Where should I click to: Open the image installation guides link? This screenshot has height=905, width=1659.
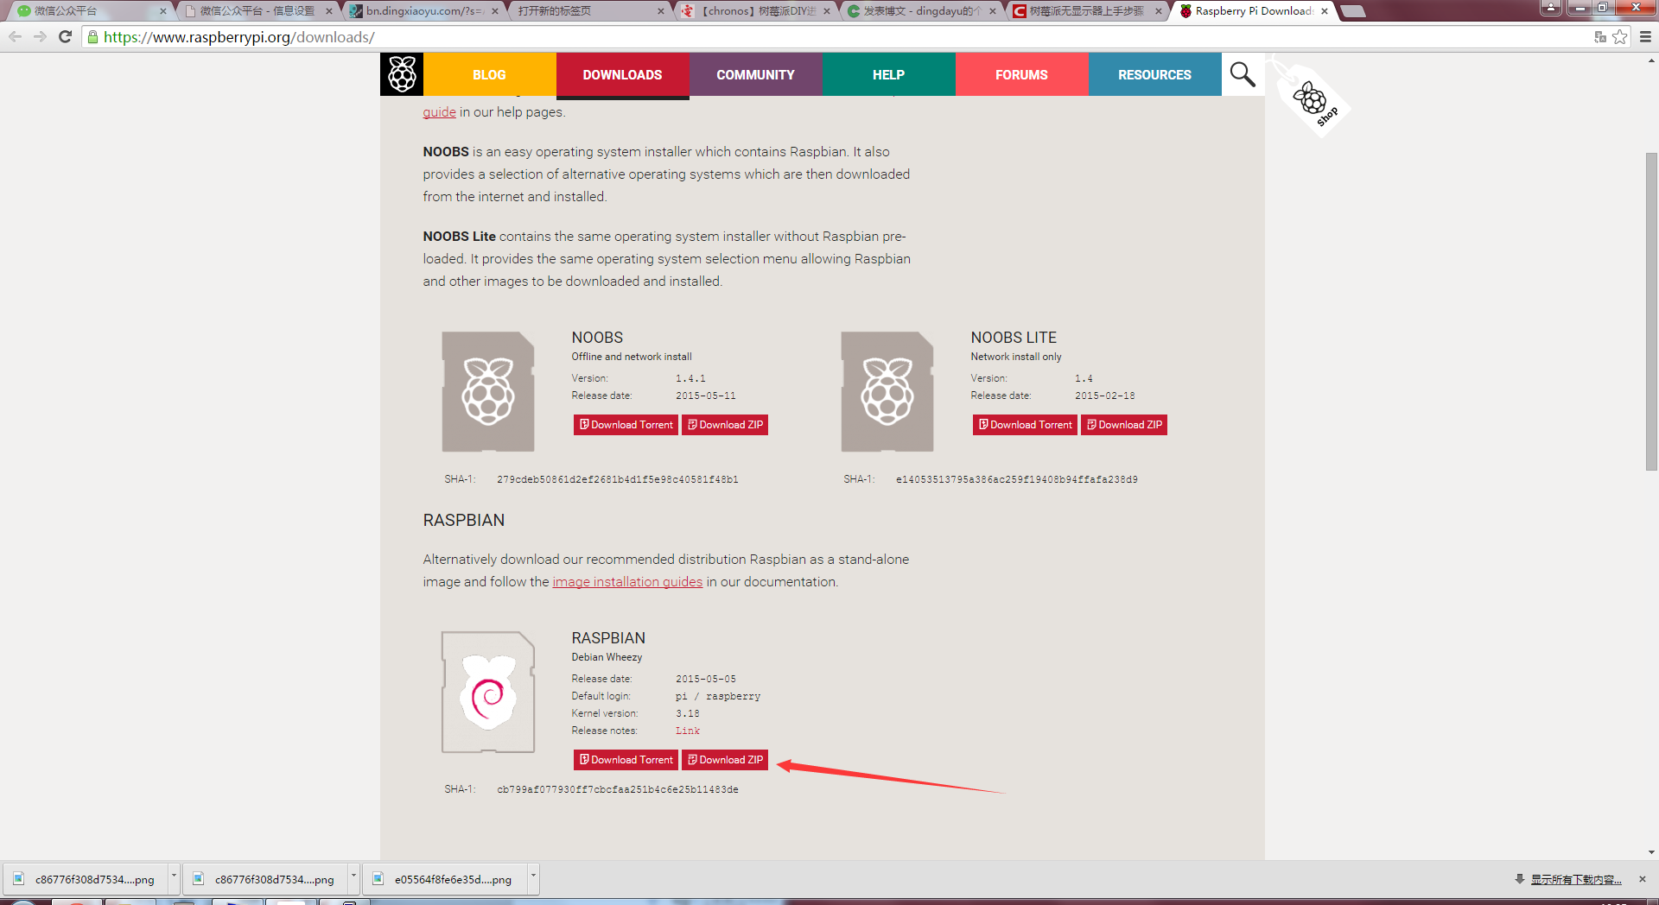(x=627, y=582)
